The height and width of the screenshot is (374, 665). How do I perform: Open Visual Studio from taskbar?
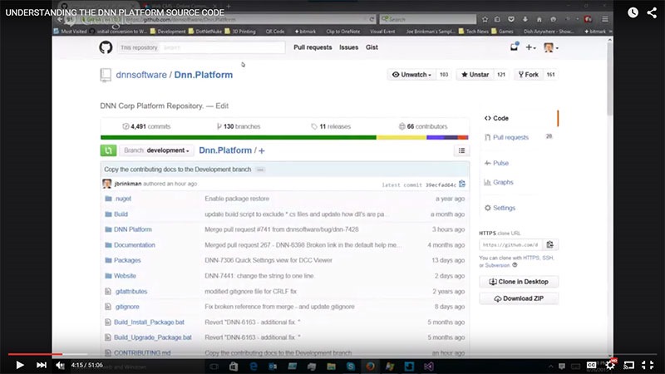pos(428,367)
